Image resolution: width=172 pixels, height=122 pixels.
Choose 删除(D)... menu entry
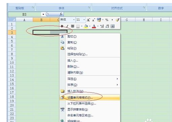click(x=90, y=67)
